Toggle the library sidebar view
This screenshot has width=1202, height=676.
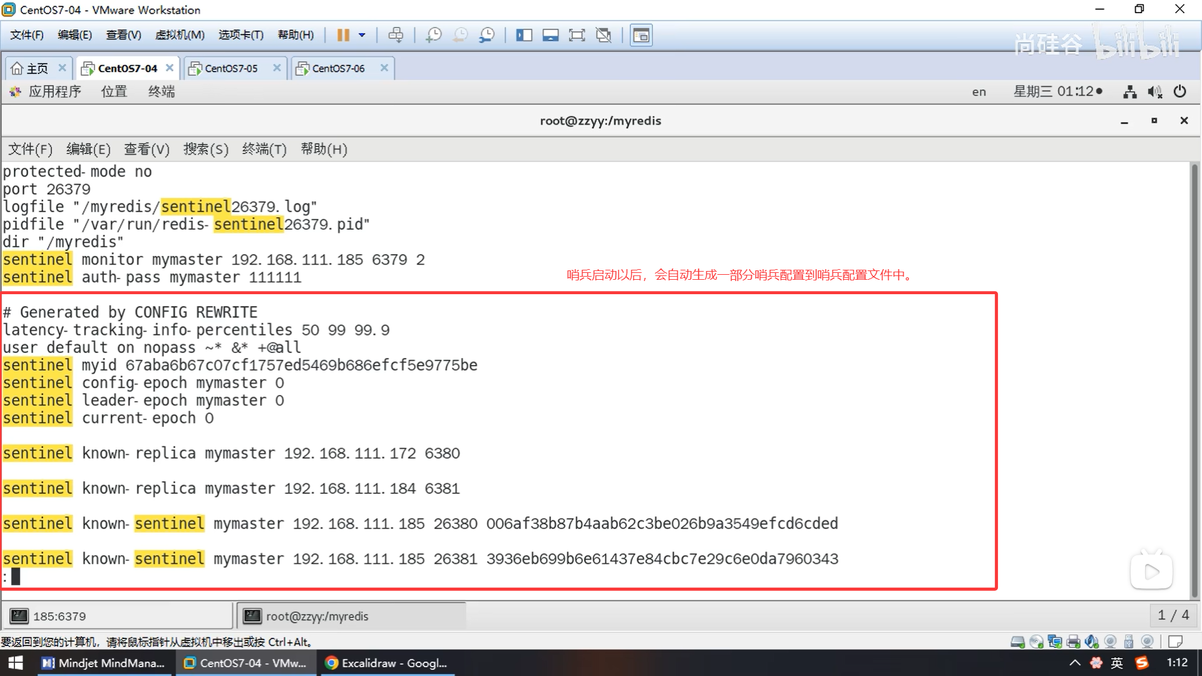point(523,35)
